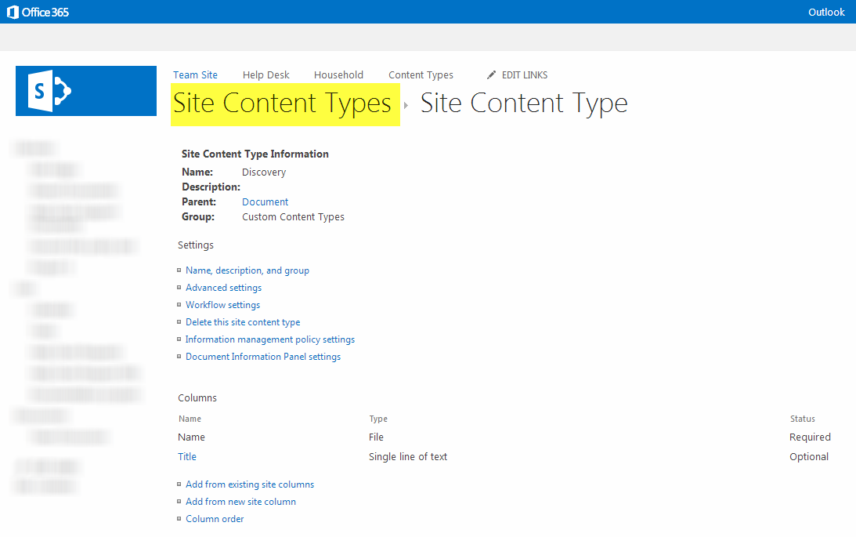Click Add from existing site columns
The width and height of the screenshot is (856, 537).
click(x=249, y=484)
